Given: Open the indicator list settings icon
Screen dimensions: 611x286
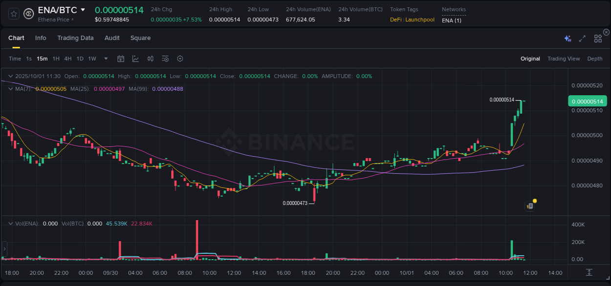Looking at the screenshot, I should [165, 58].
